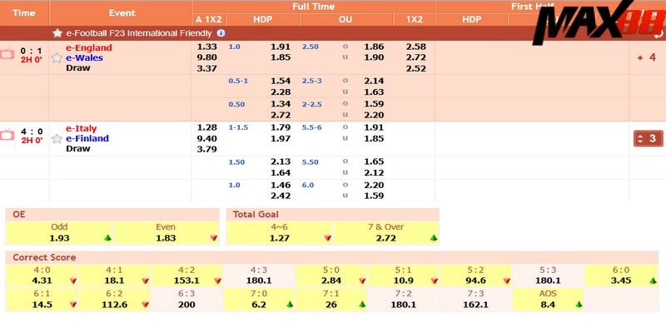Select e-Italy win odds 1.28
This screenshot has height=333, width=666.
207,127
